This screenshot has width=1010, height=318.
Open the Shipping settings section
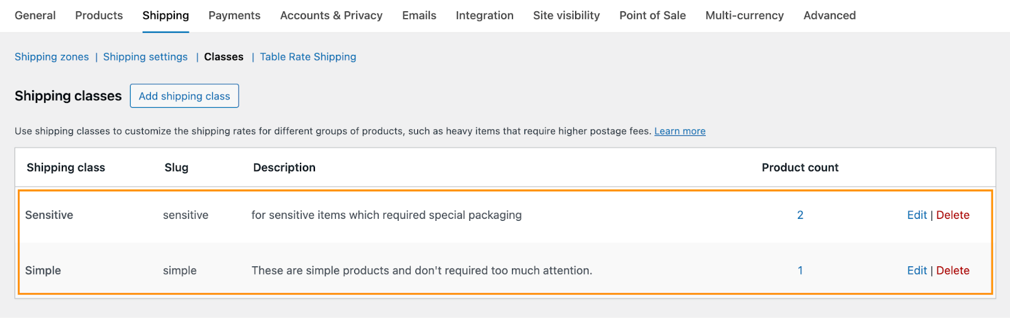pyautogui.click(x=145, y=57)
